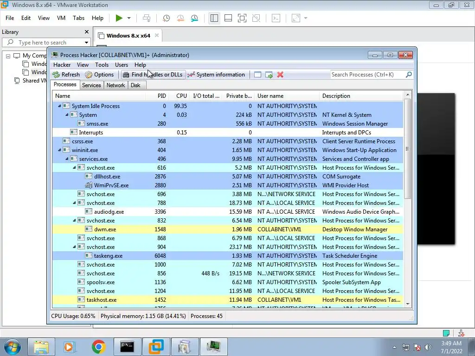Select the taskeng.exe process row
The height and width of the screenshot is (356, 475).
click(227, 256)
